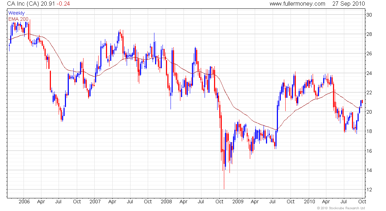Click the 26 price axis label
This screenshot has width=386, height=211.
[x=369, y=53]
